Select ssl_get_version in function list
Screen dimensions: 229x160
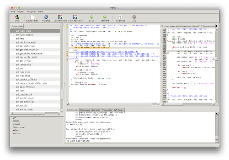pyautogui.click(x=35, y=61)
